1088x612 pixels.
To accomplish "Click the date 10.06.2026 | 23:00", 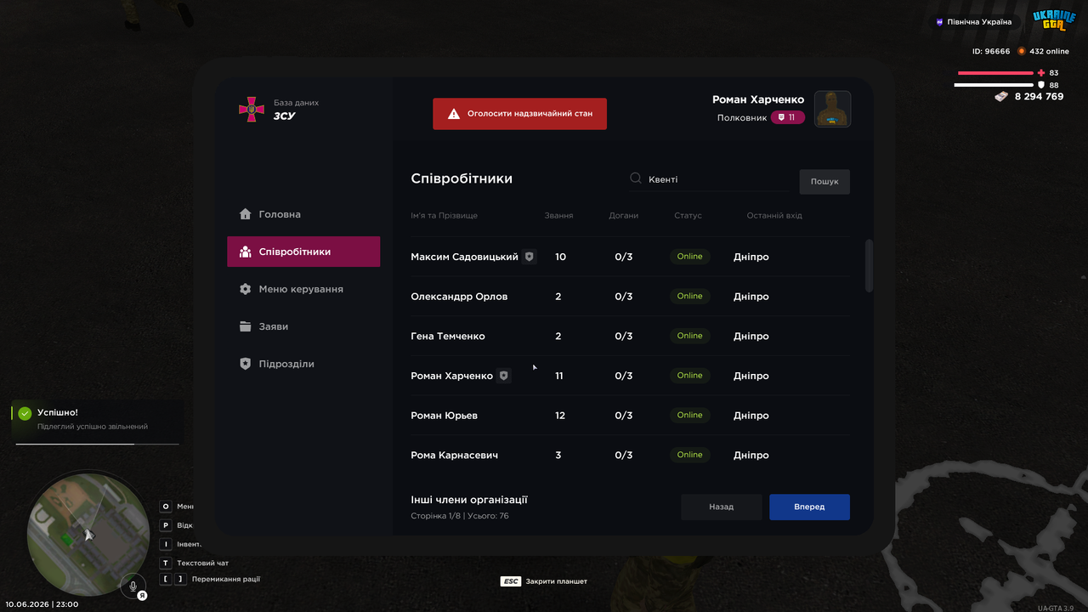I will (42, 604).
